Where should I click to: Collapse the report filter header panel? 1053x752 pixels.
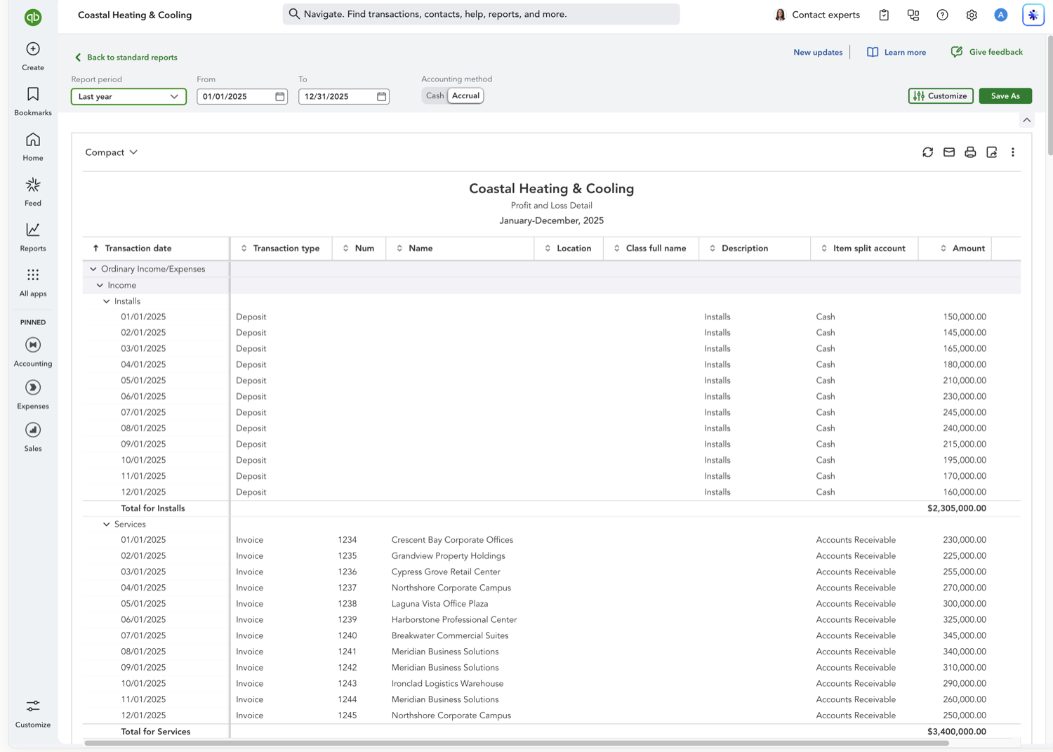pyautogui.click(x=1027, y=120)
